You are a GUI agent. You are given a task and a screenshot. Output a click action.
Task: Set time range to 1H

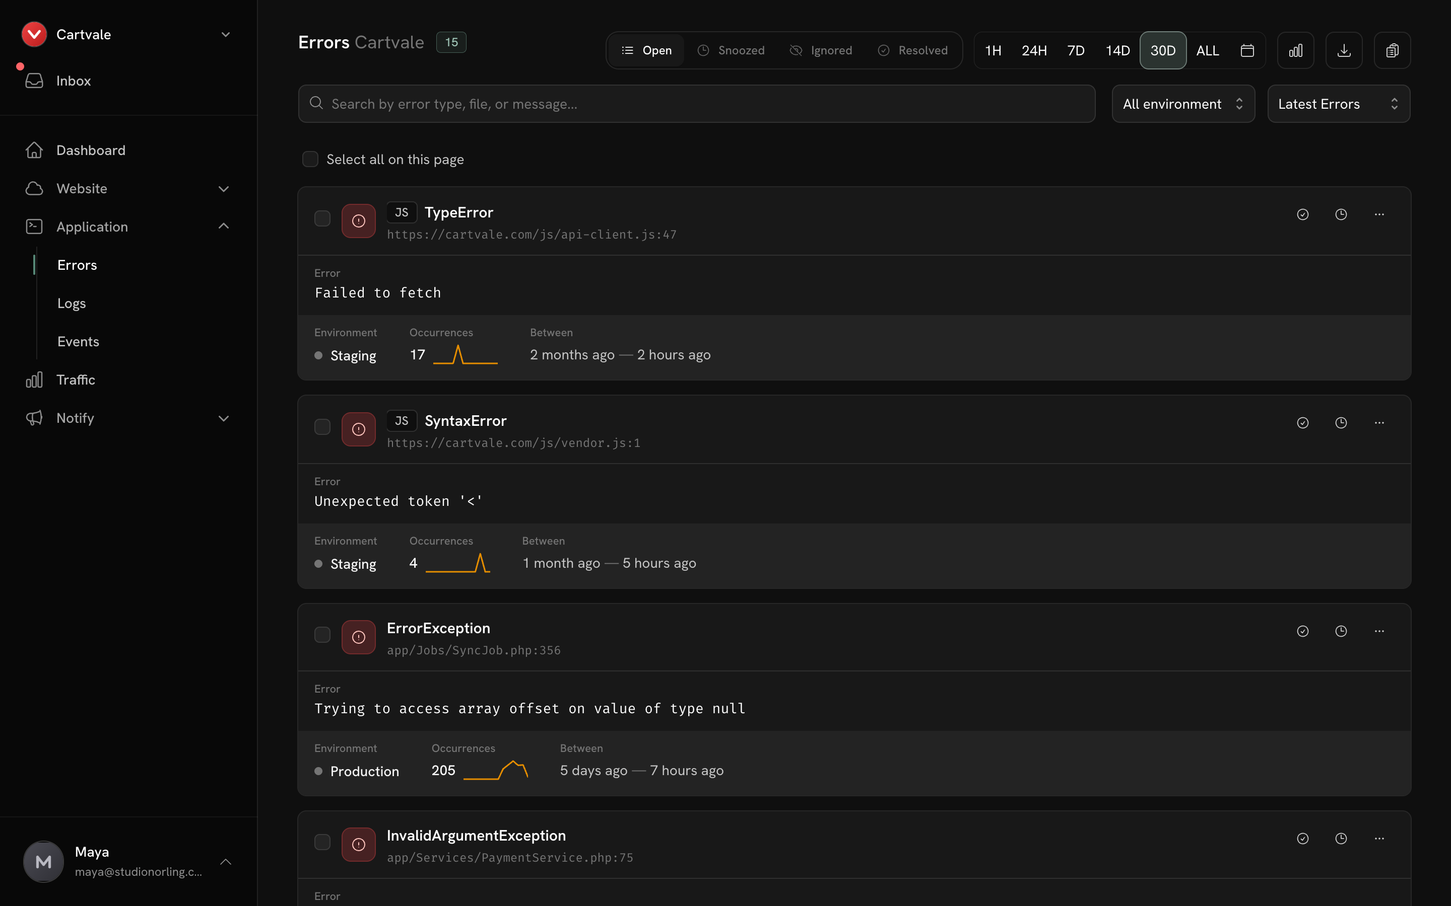tap(993, 50)
